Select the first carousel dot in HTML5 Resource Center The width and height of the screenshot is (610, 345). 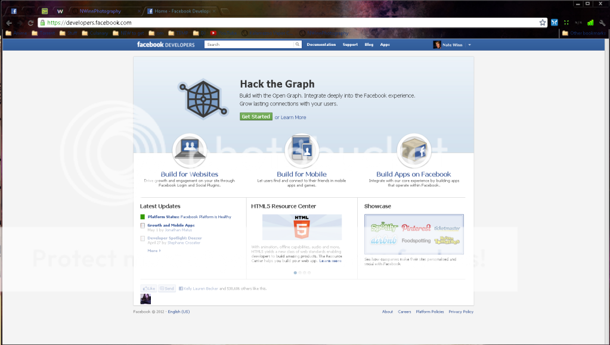point(295,272)
